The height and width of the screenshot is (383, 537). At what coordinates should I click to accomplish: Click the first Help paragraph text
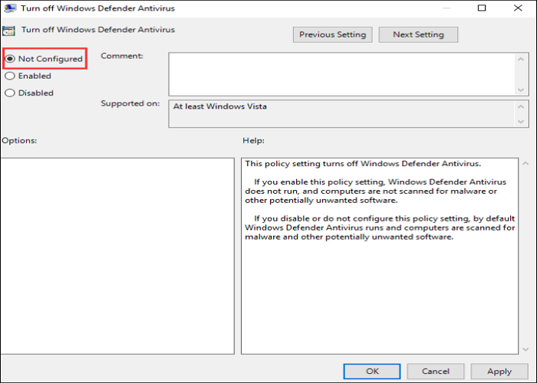click(x=363, y=164)
